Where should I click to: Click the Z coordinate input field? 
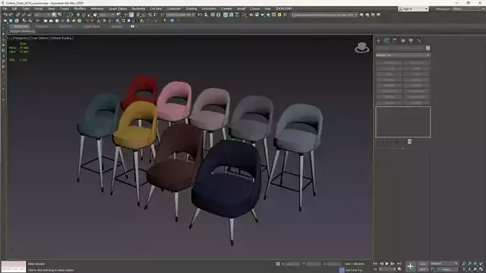334,264
